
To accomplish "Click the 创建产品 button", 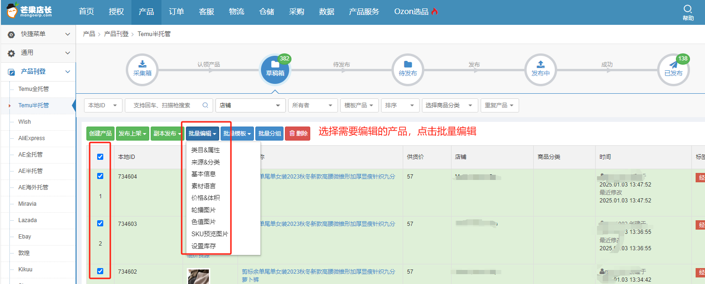I will (100, 134).
